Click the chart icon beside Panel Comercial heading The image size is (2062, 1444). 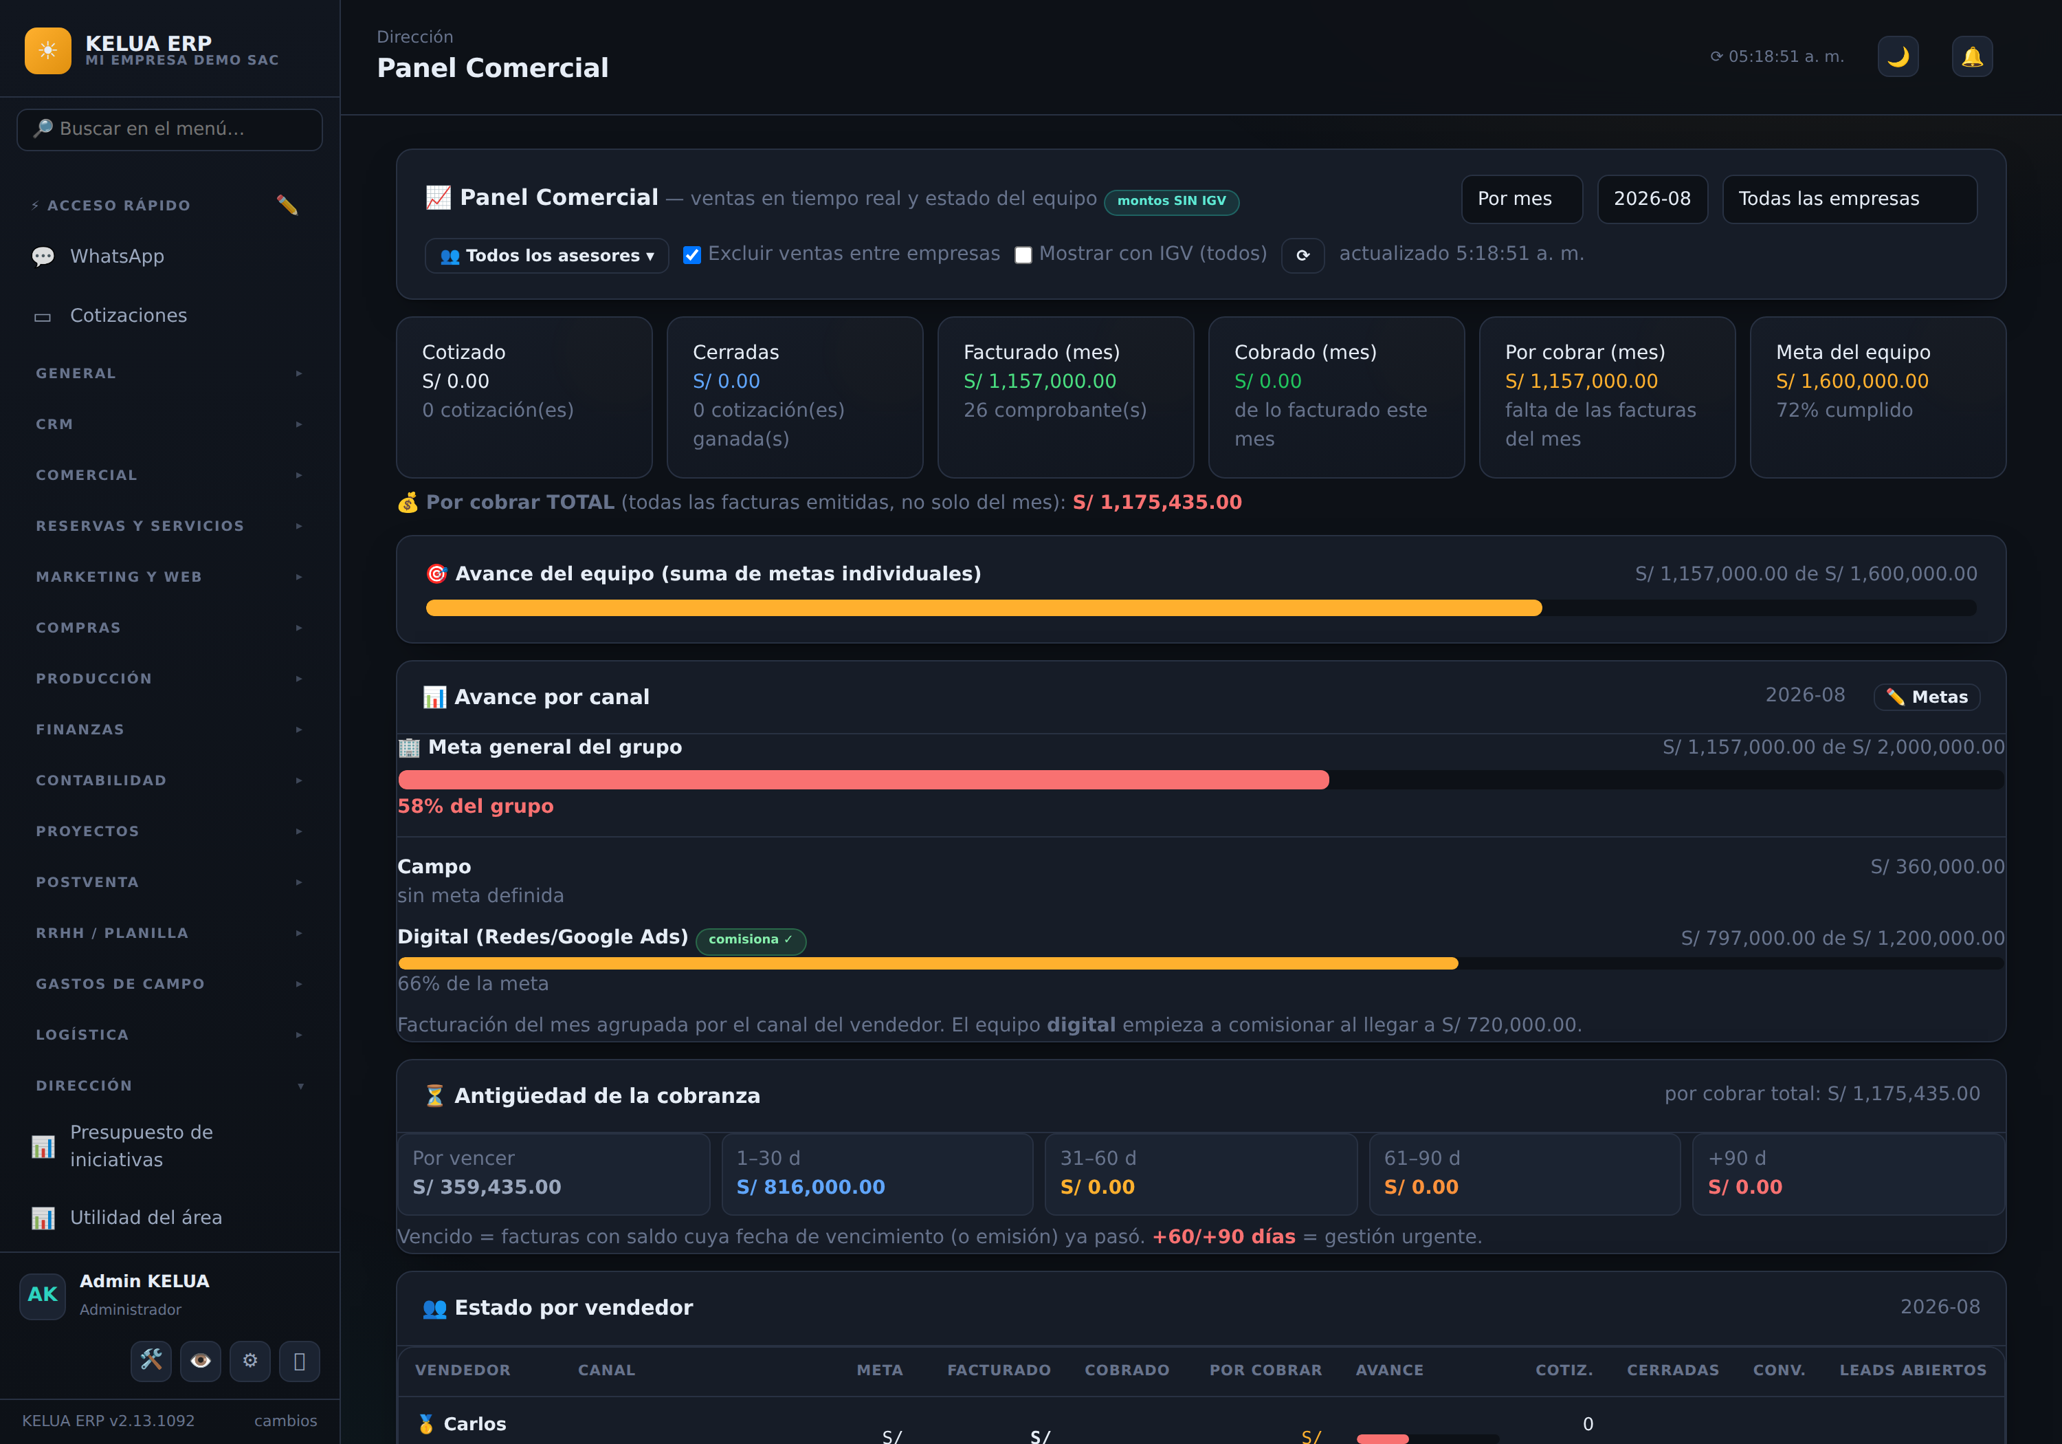439,197
